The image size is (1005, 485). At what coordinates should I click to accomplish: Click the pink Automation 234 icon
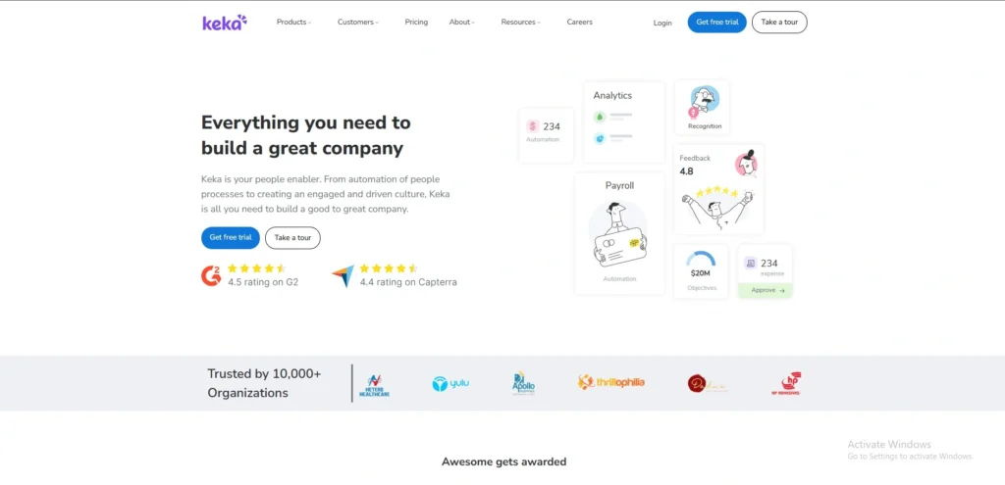(x=533, y=126)
